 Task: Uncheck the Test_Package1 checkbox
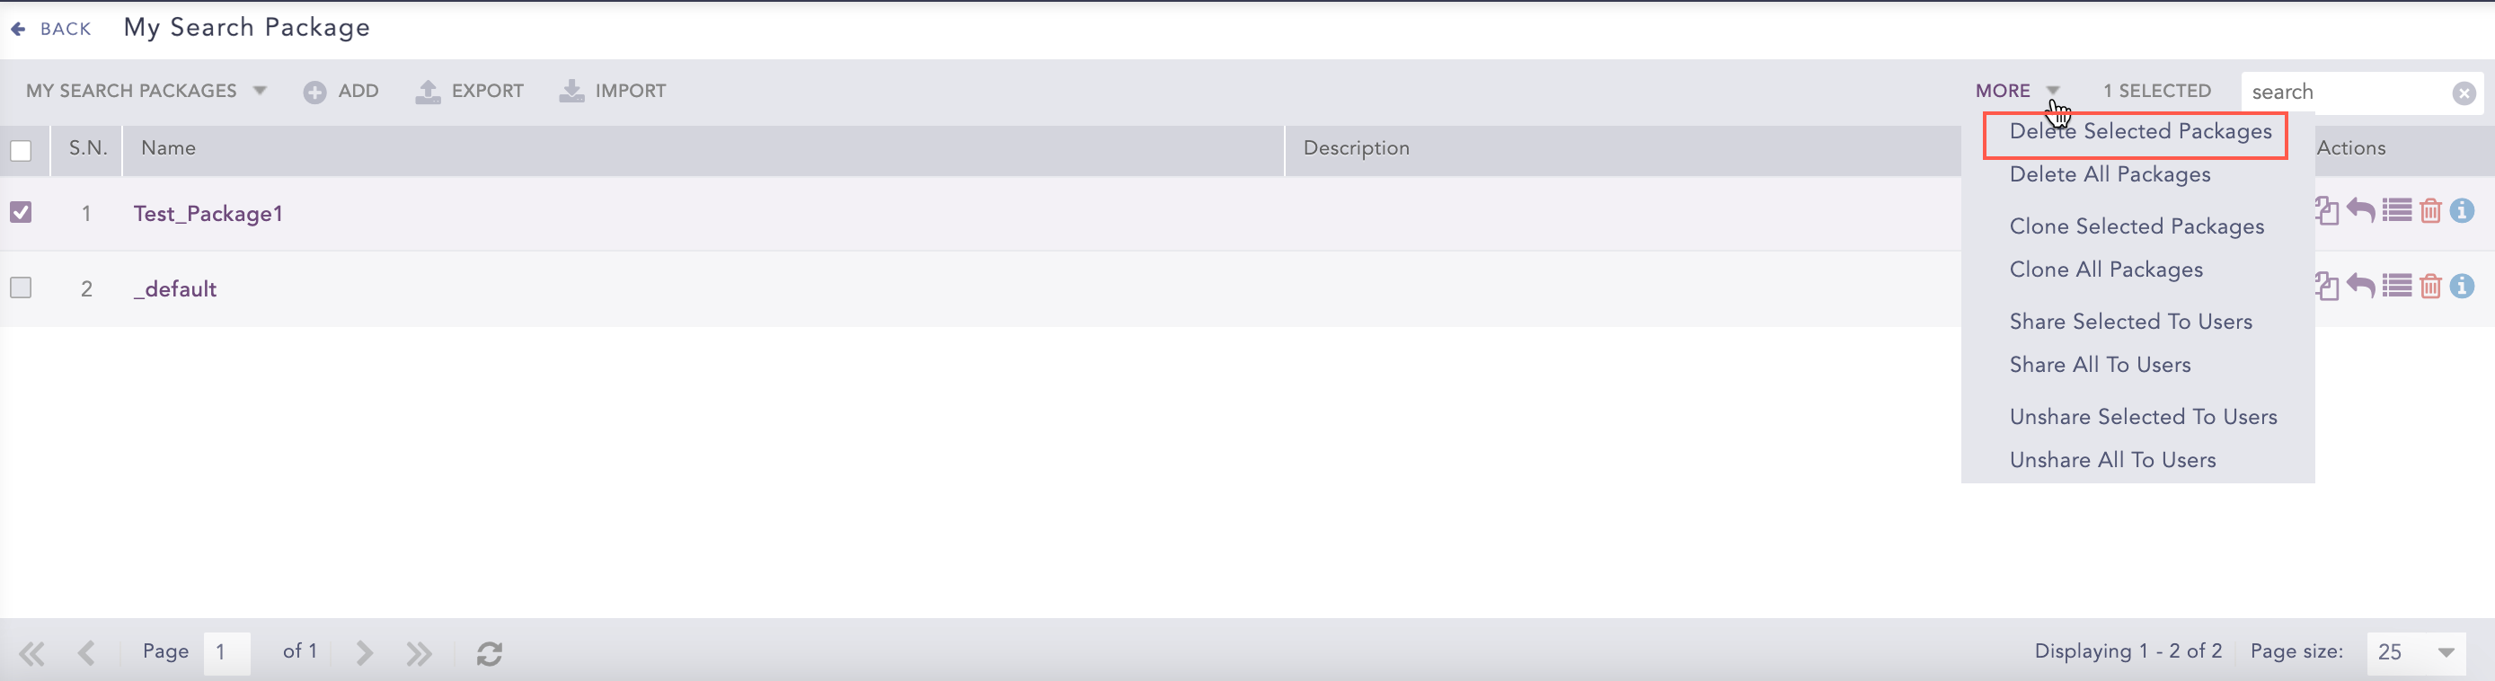[22, 212]
